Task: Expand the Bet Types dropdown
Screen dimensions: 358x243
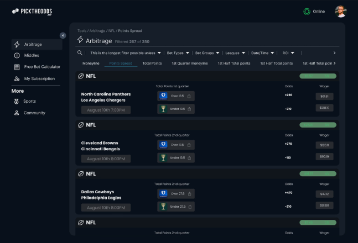Action: 178,53
